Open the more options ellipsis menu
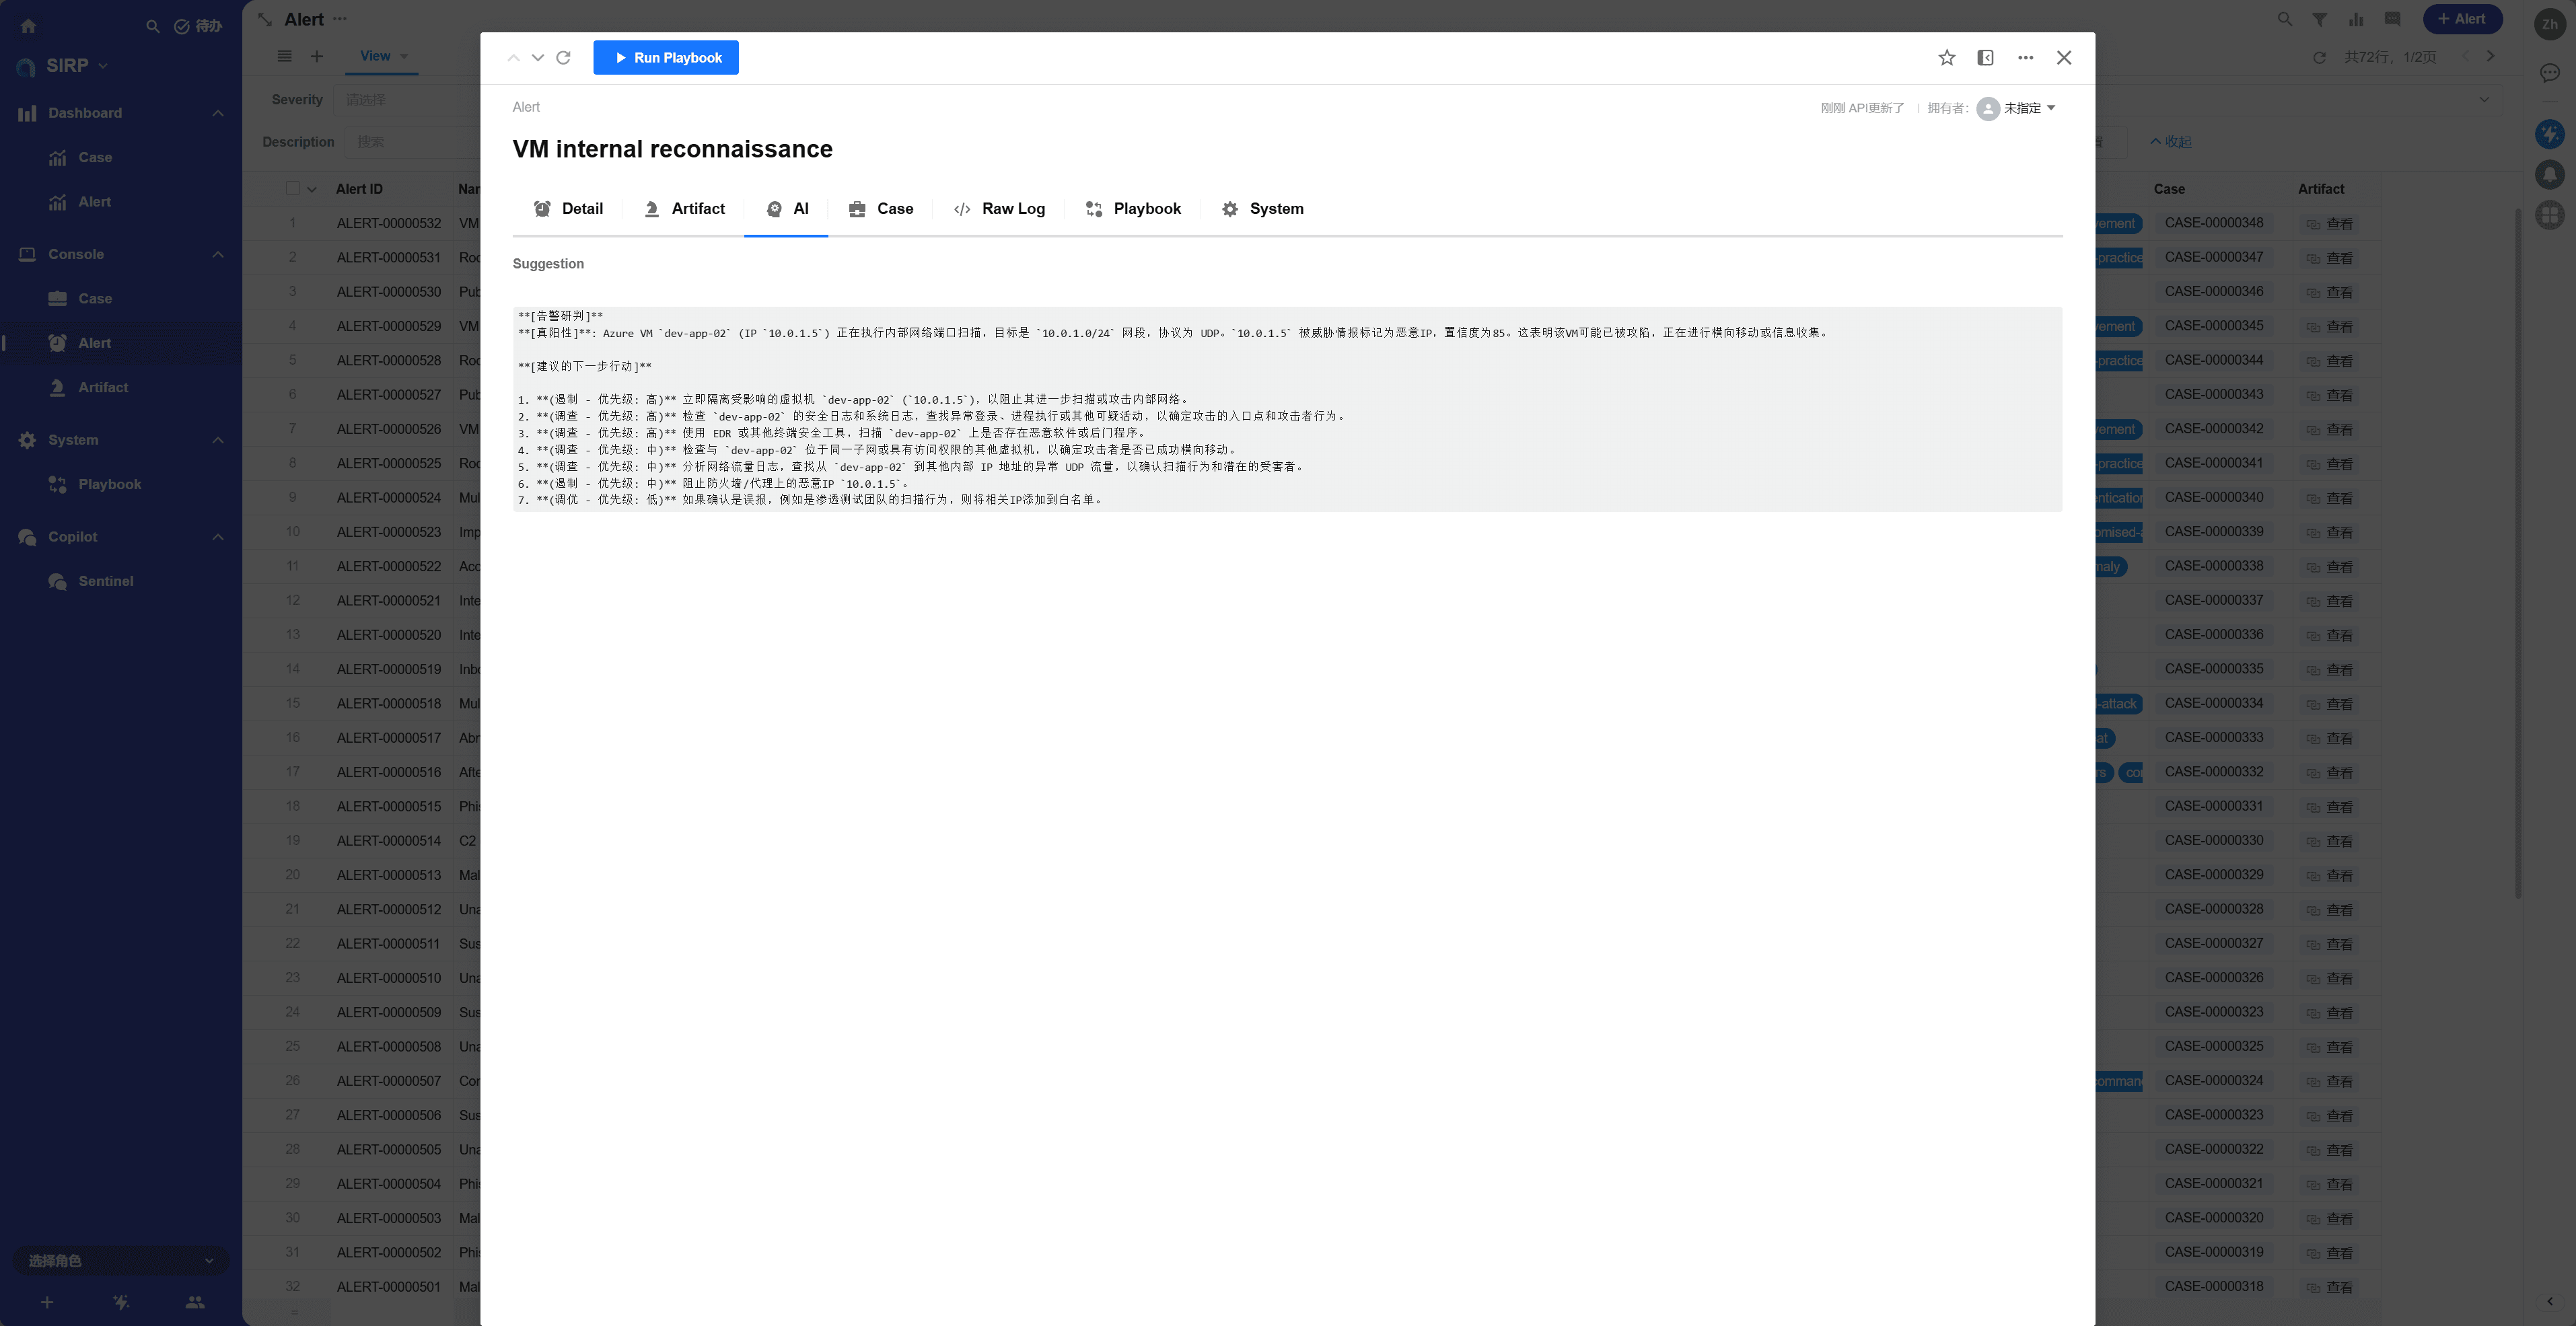 tap(2025, 58)
